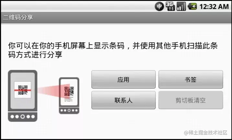
Task: Tap the QR code on the large phone
Action: pos(23,90)
